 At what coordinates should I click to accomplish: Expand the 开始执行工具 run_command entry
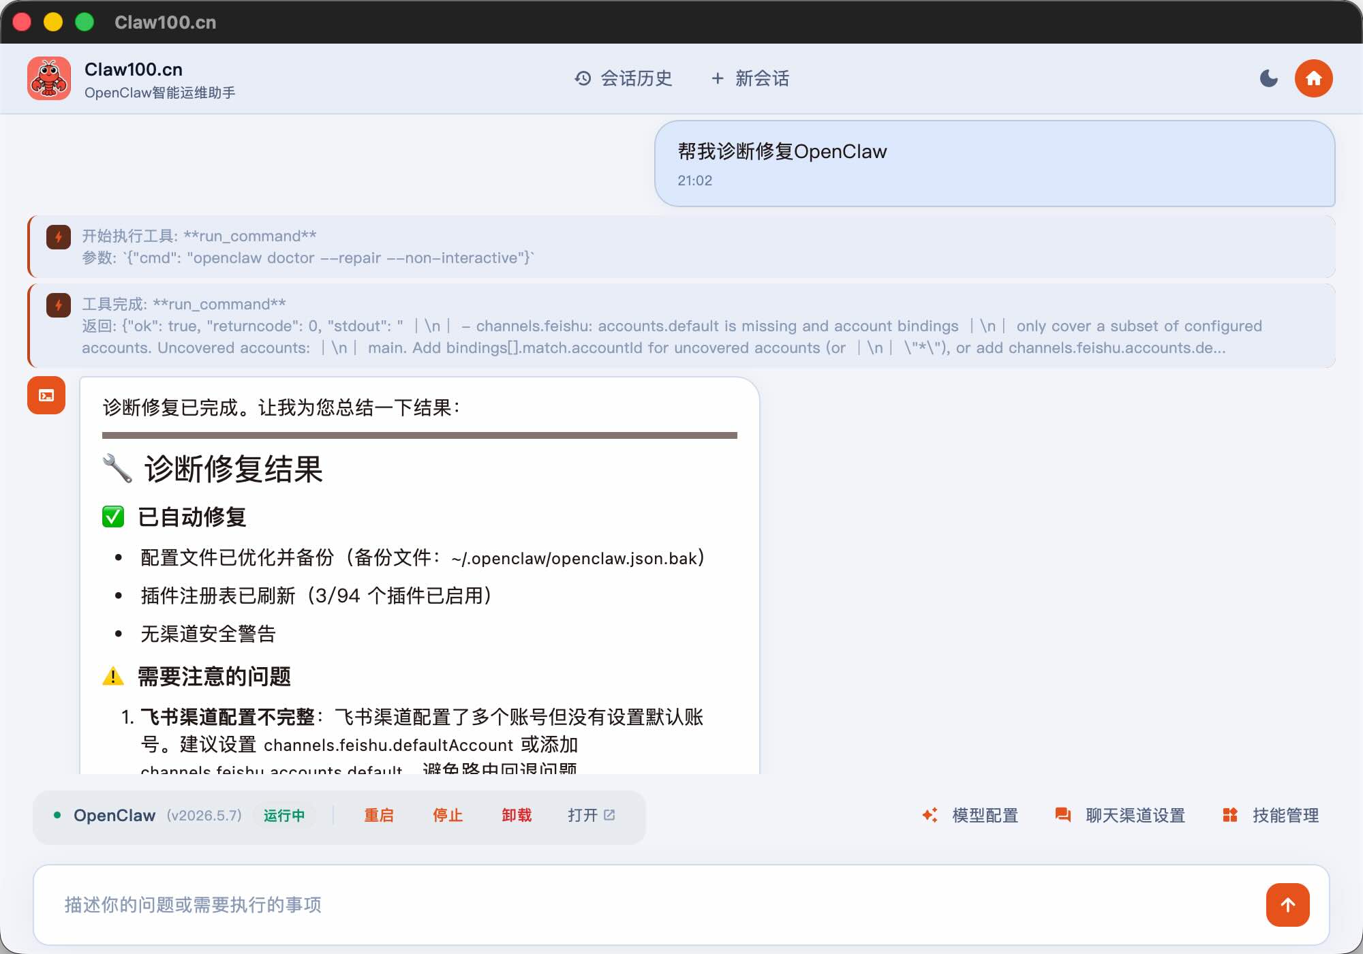tap(681, 247)
